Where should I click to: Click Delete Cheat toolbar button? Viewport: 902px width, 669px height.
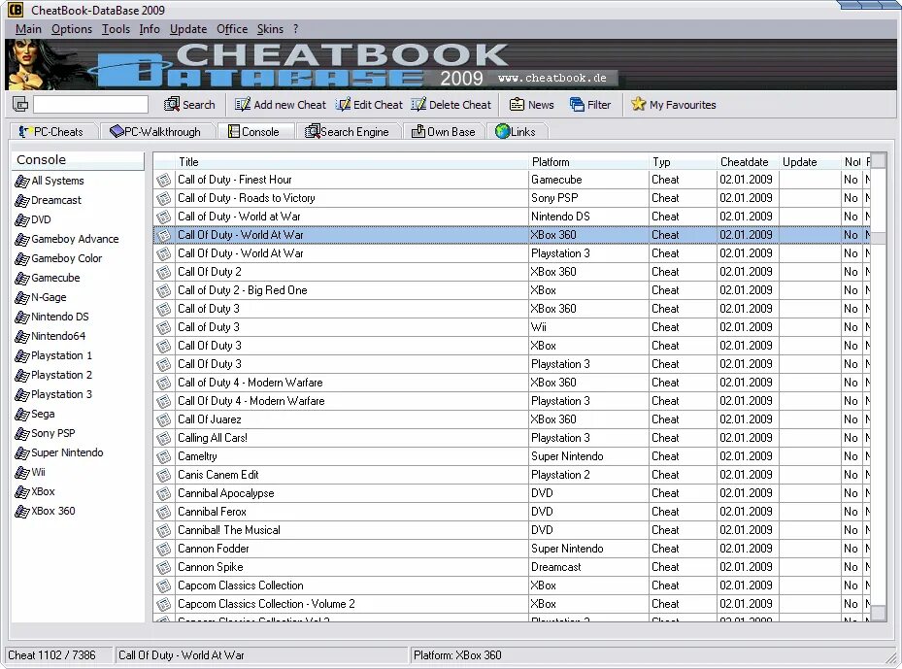coord(451,105)
